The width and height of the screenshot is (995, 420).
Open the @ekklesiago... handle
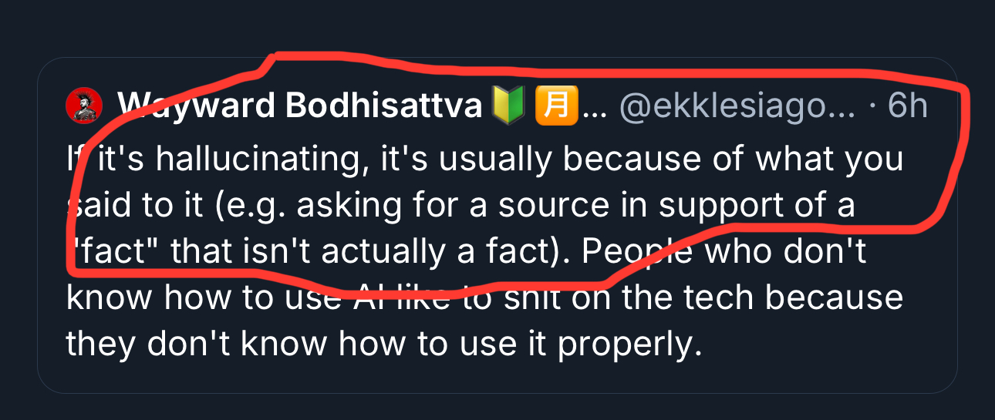[737, 106]
